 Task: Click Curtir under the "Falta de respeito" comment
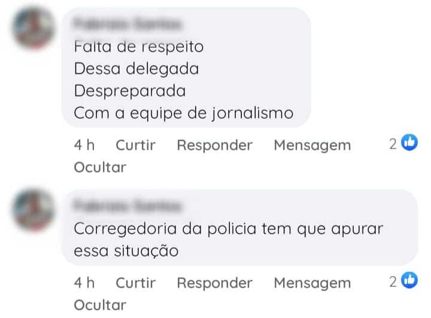(x=135, y=145)
